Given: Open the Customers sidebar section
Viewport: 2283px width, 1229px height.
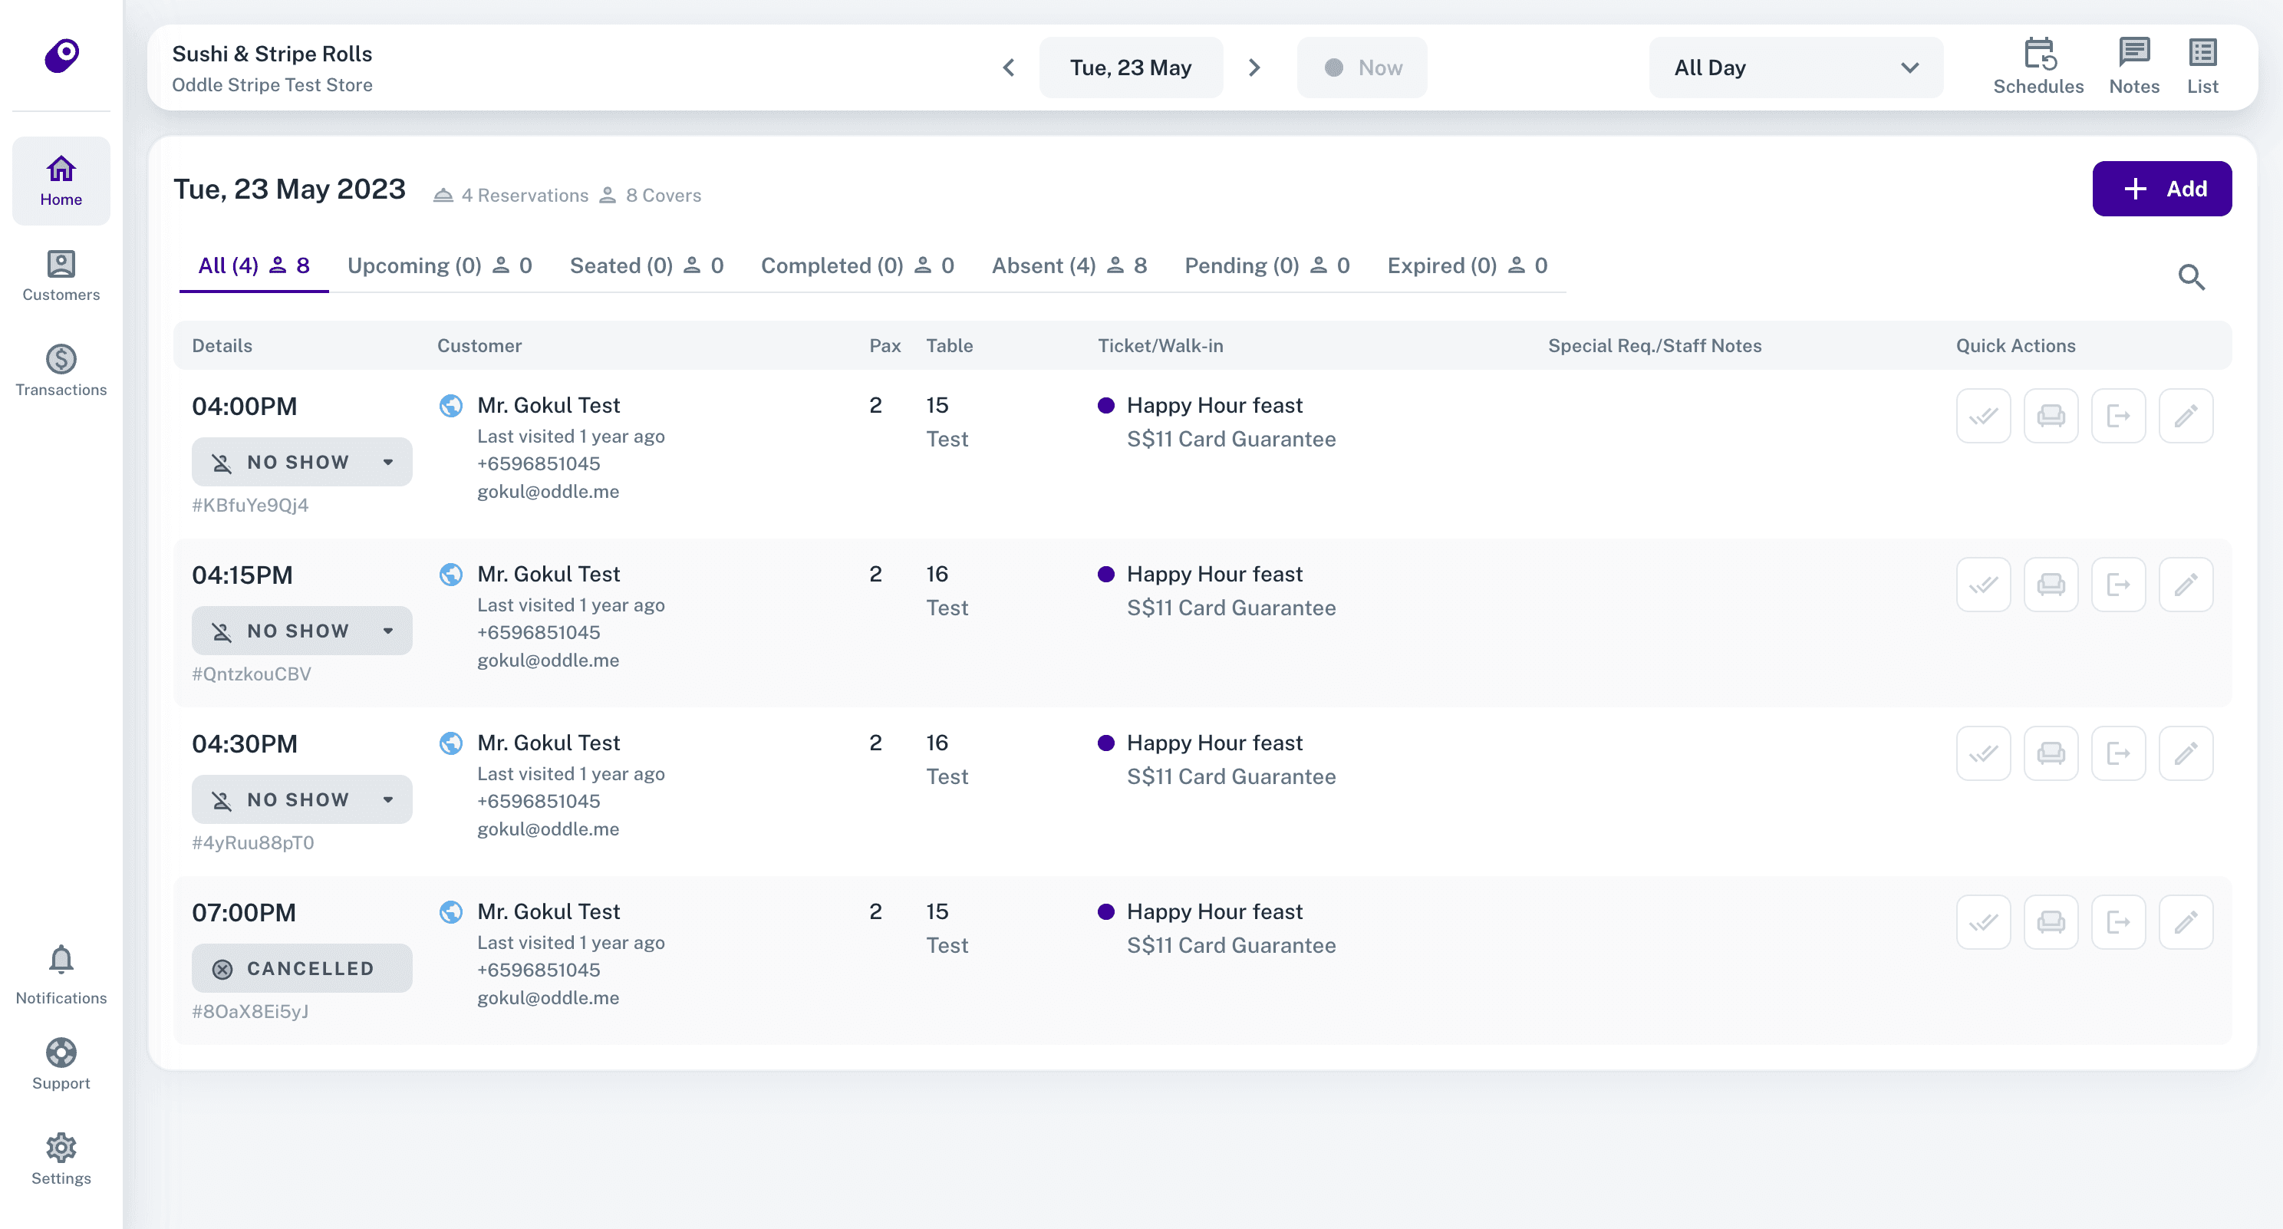Looking at the screenshot, I should click(x=61, y=275).
